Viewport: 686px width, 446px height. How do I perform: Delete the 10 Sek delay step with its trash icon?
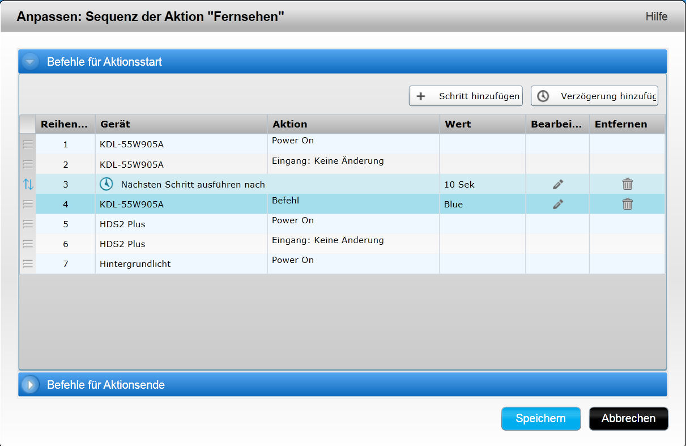[x=627, y=184]
